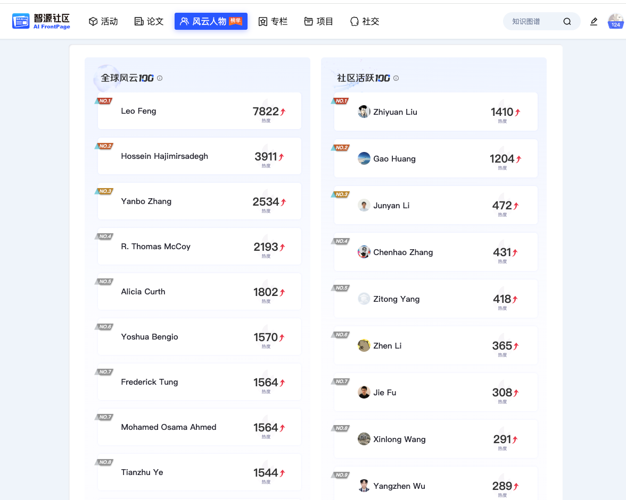Click the magnifier search icon

coord(567,21)
